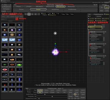Toggle the Gray view checkbox
The image size is (110, 100).
[x=61, y=14]
